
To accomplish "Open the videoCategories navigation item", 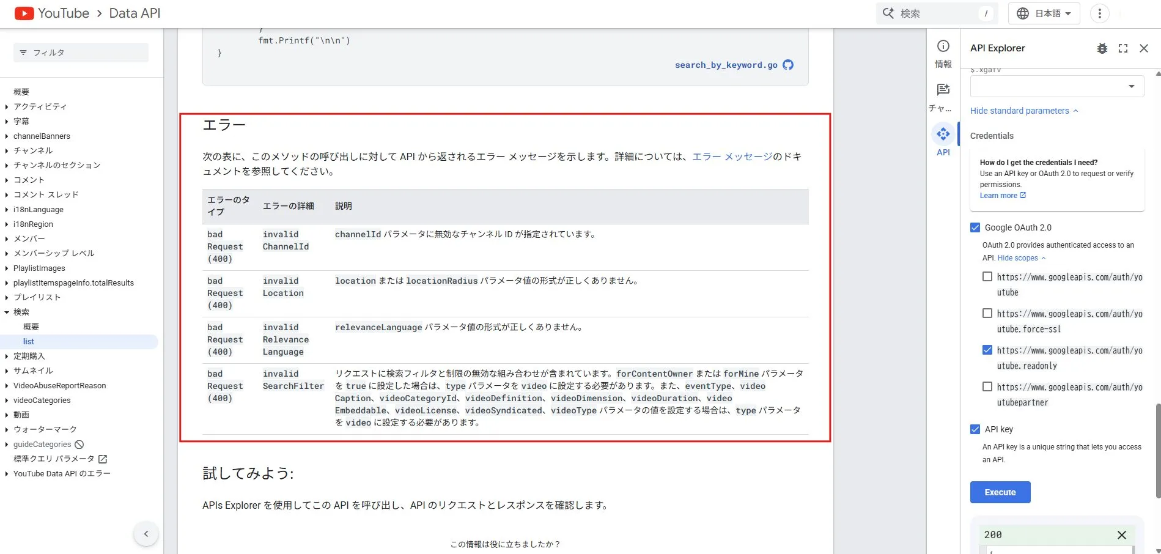I will (42, 401).
